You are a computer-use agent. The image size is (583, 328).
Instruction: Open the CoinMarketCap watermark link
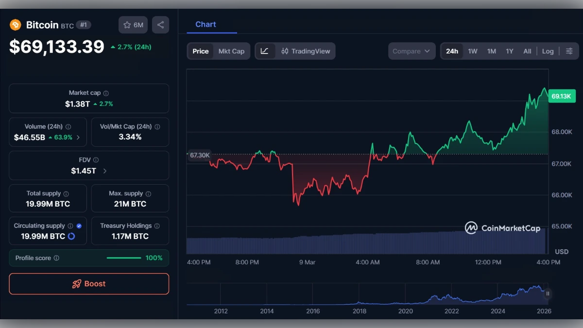pos(503,227)
